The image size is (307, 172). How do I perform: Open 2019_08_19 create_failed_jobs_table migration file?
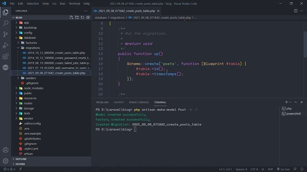[51, 63]
